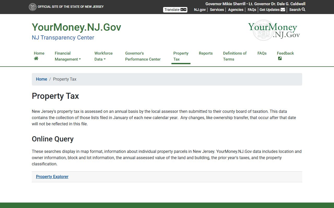
Task: Click the YourMoney.NJ.Gov logo image
Action: coord(274,30)
